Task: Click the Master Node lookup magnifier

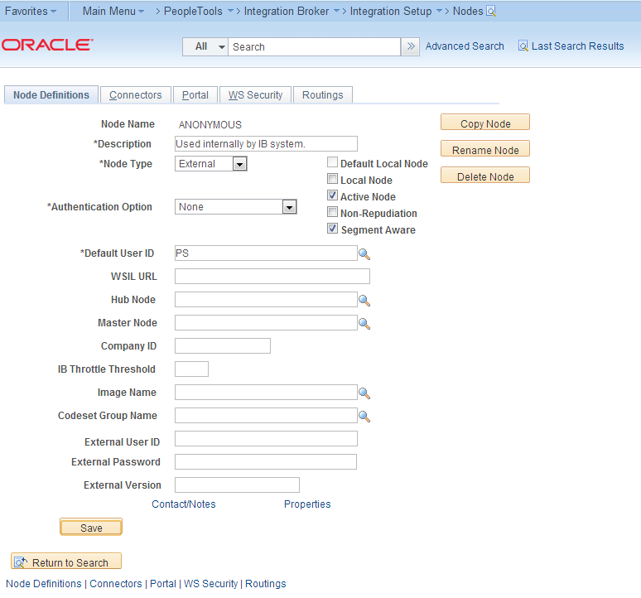Action: coord(364,324)
